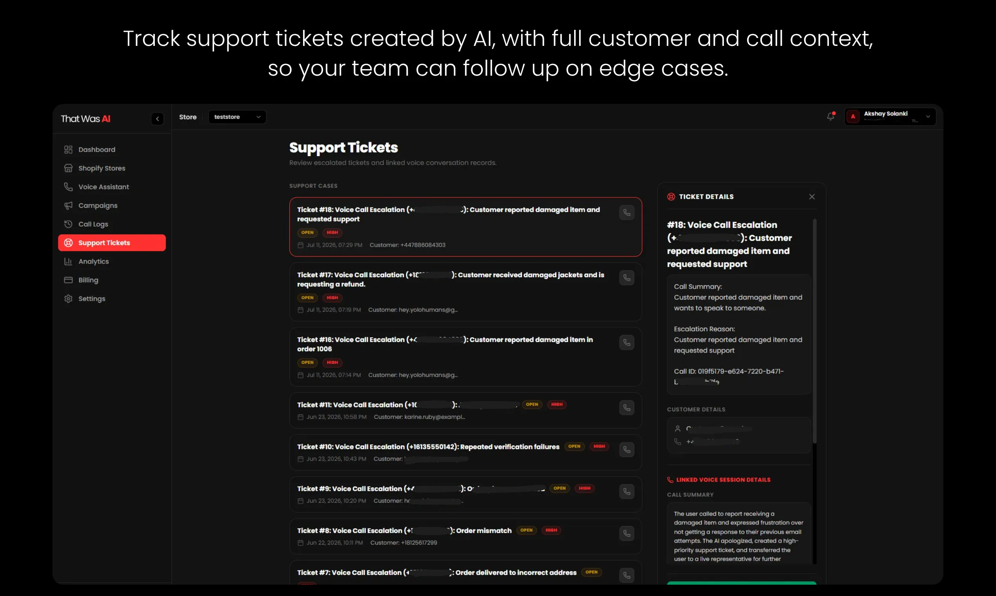Click the notification bell icon
The height and width of the screenshot is (596, 996).
(x=831, y=116)
